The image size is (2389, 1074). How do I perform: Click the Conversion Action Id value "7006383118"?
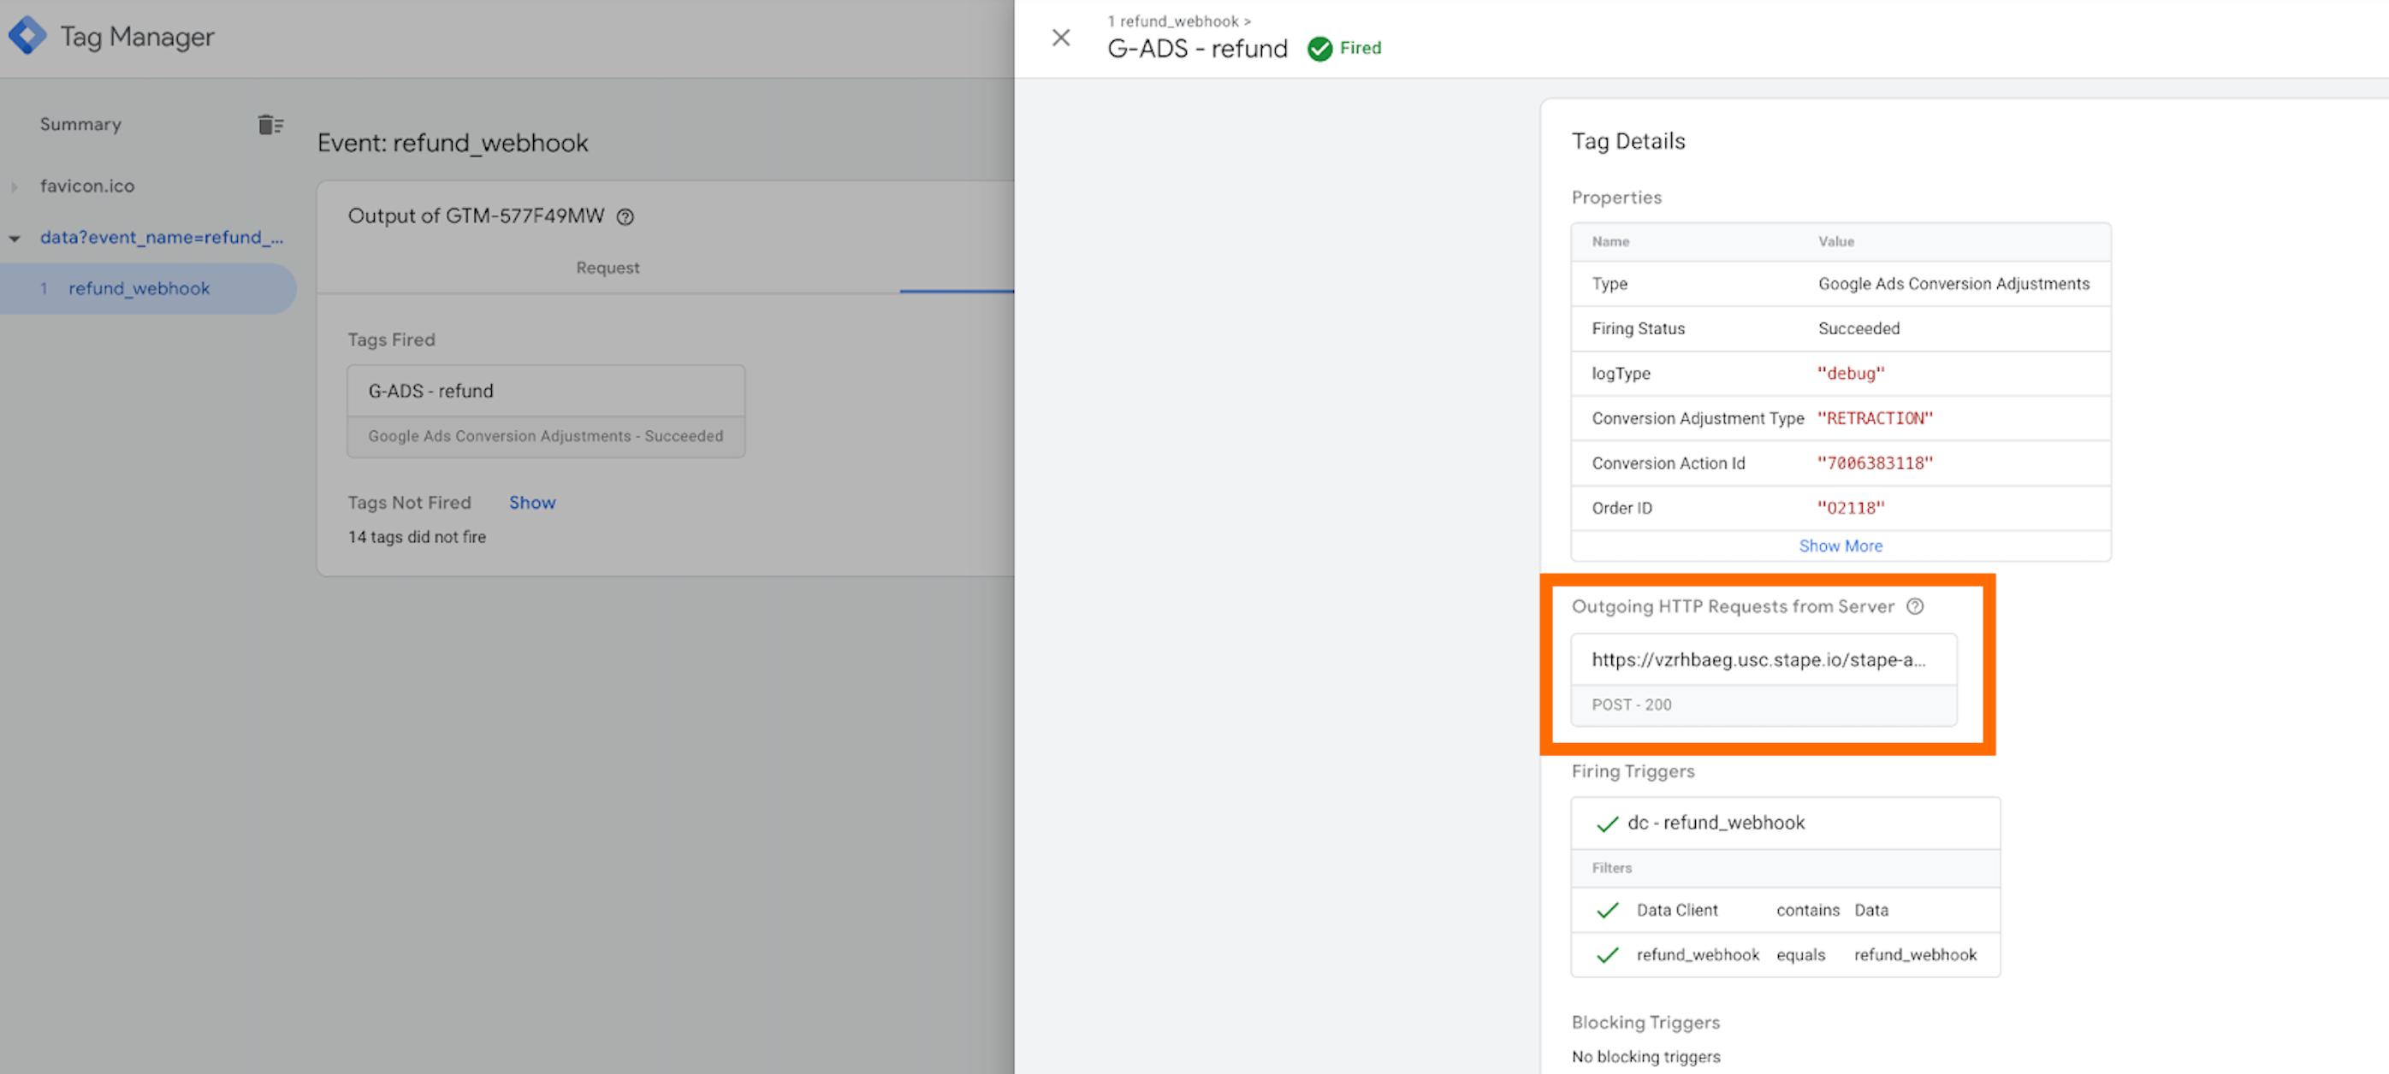pos(1876,463)
